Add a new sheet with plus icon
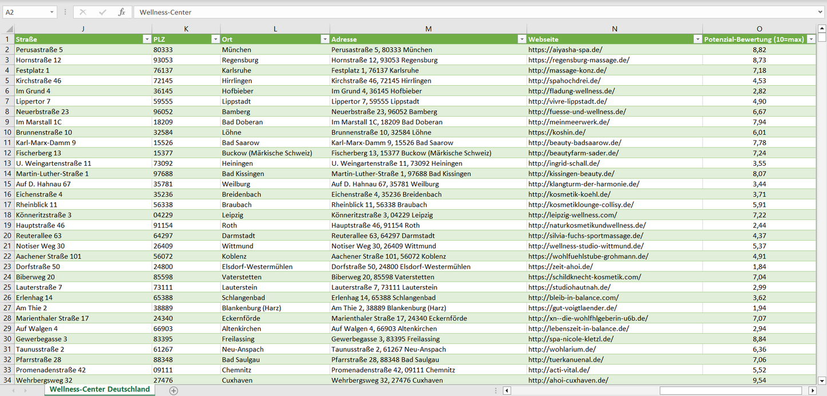Image resolution: width=827 pixels, height=396 pixels. pos(174,391)
